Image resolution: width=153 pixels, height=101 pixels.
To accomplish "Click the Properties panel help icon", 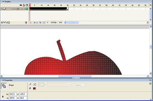I will (150, 84).
